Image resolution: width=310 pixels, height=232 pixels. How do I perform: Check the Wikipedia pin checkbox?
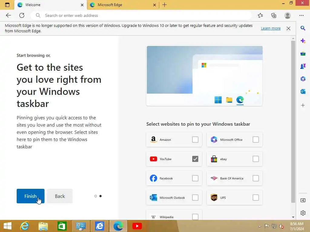point(195,217)
